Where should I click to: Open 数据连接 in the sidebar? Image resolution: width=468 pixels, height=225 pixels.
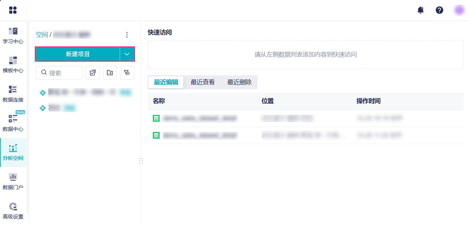tap(13, 94)
